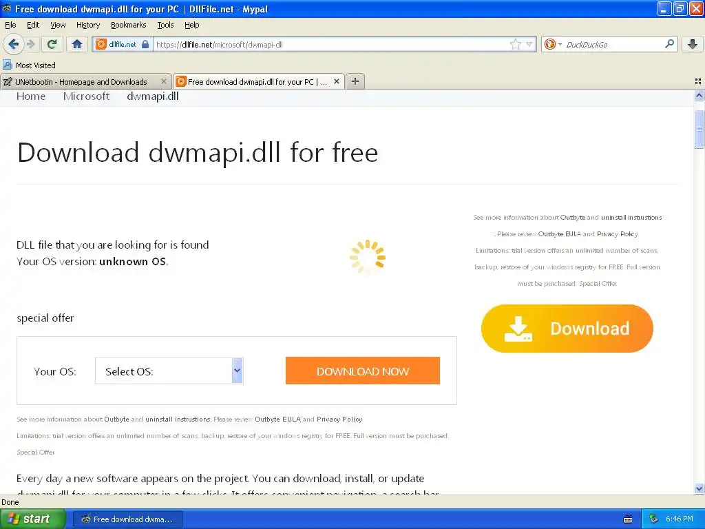Click the special offer label

coord(45,318)
